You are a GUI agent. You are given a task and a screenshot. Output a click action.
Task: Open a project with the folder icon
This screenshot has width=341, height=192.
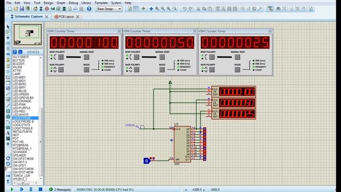[15, 9]
